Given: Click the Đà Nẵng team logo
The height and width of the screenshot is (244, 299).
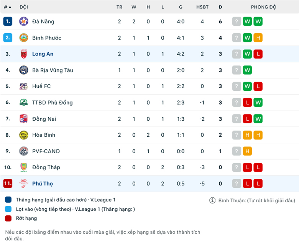Looking at the screenshot, I should 24,21.
